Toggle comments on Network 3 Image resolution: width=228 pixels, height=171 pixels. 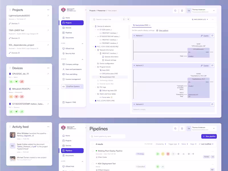pos(213,103)
